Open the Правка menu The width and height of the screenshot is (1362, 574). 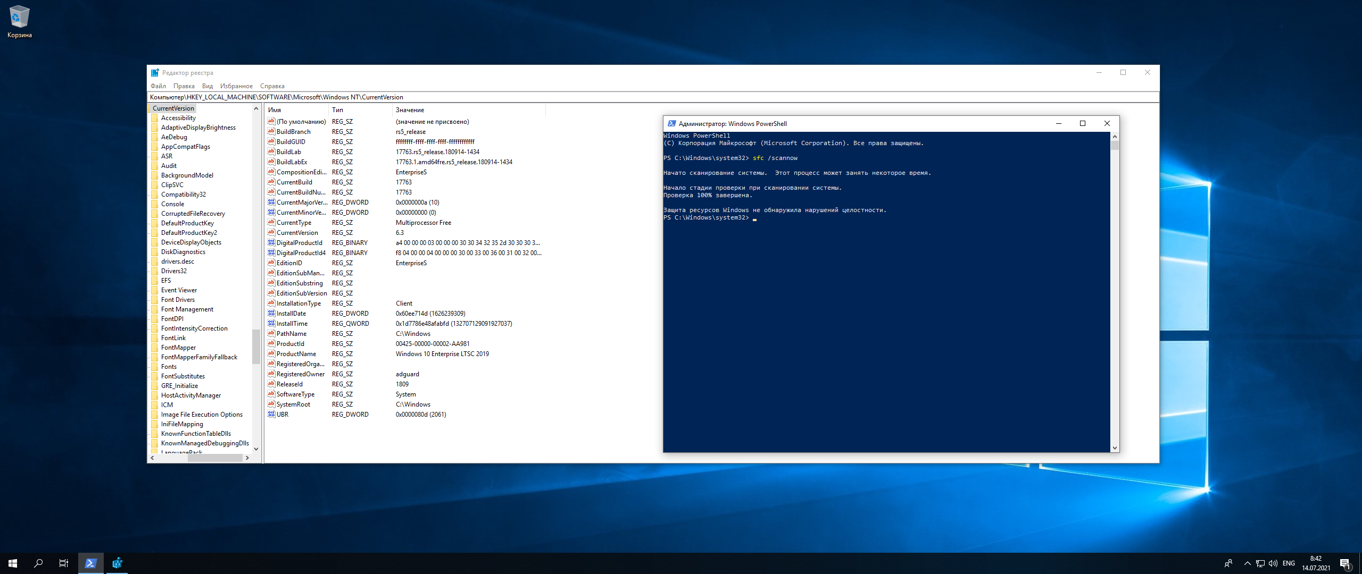coord(184,86)
